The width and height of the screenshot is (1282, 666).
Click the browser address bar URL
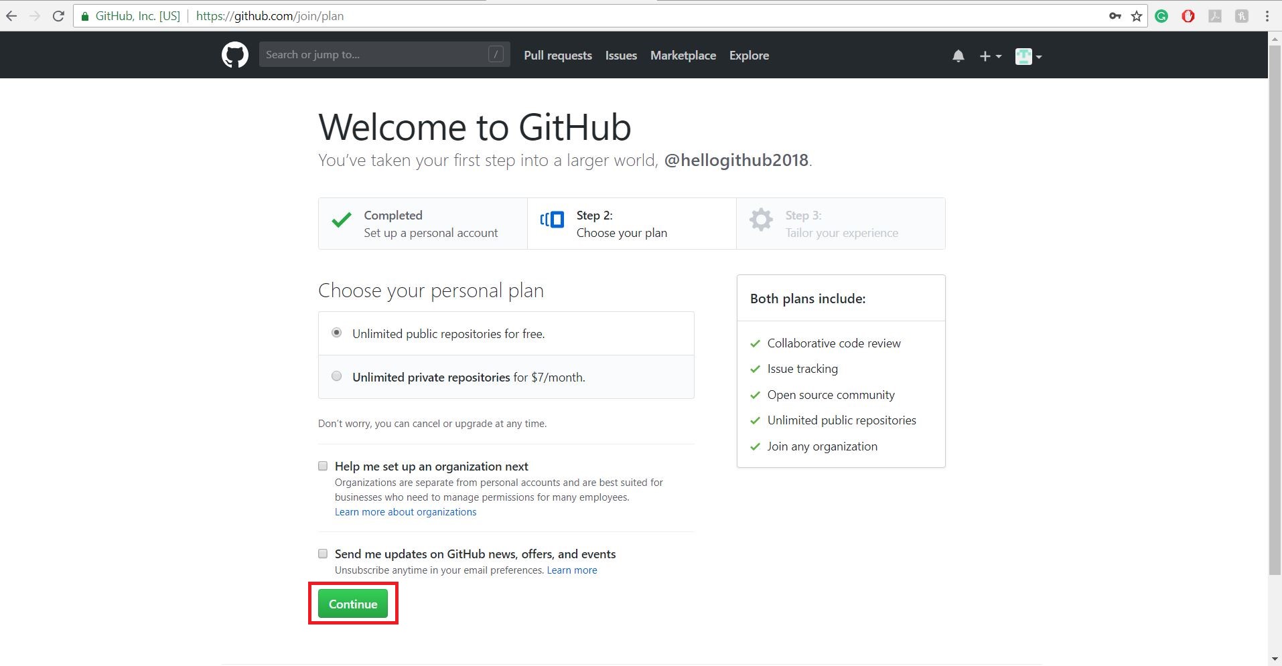[x=270, y=16]
